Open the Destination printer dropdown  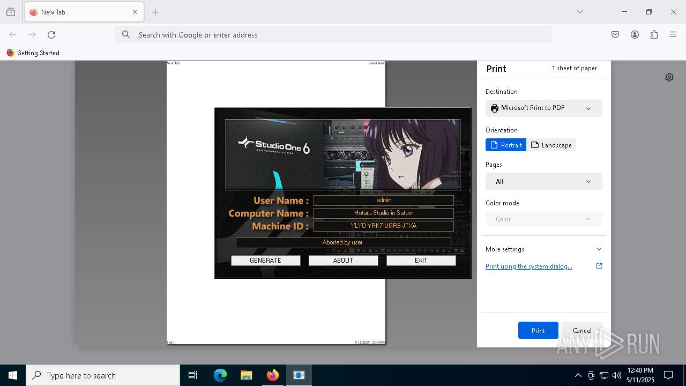(x=544, y=108)
